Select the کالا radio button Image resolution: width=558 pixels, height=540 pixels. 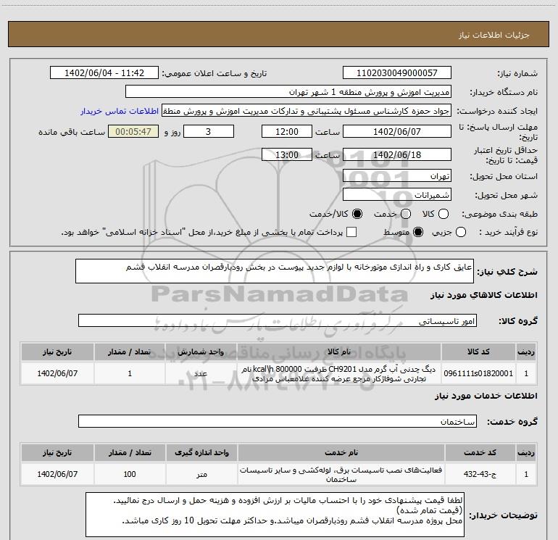[444, 214]
